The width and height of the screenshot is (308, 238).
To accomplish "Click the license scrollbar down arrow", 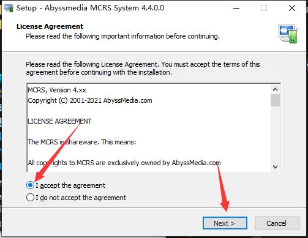I will [275, 167].
